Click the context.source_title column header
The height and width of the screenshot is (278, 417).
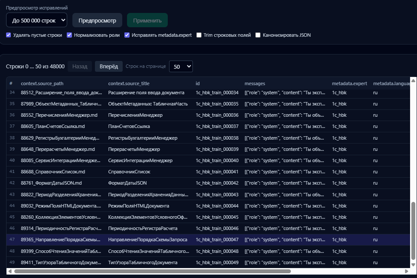[x=129, y=83]
